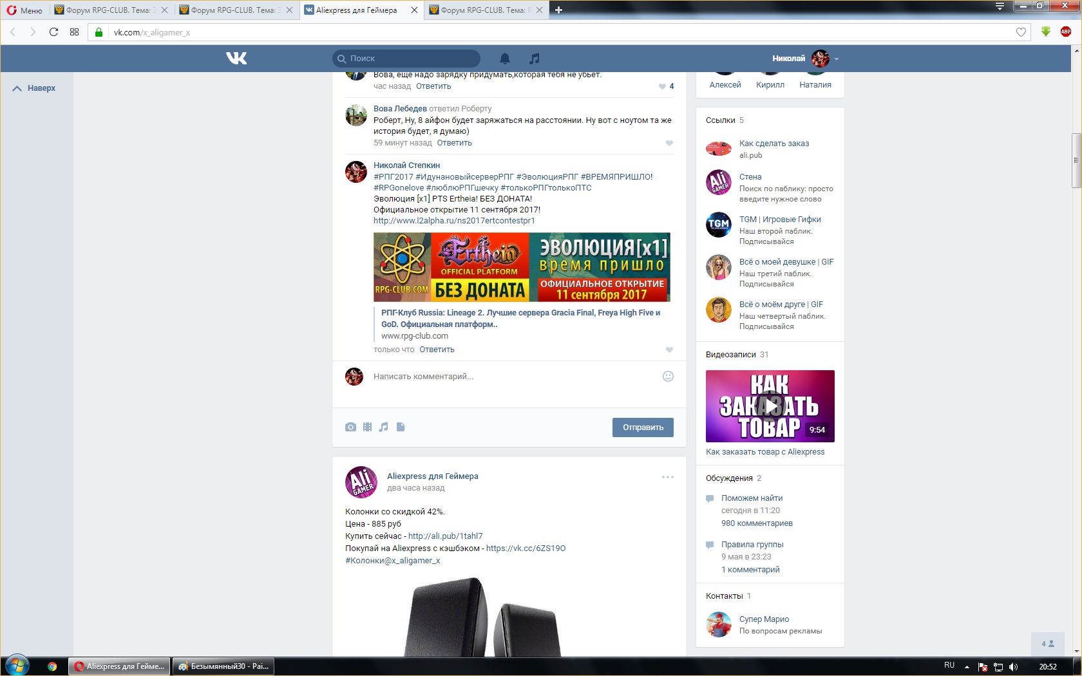Go forward with browser forward arrow
This screenshot has height=676, width=1082.
click(33, 32)
